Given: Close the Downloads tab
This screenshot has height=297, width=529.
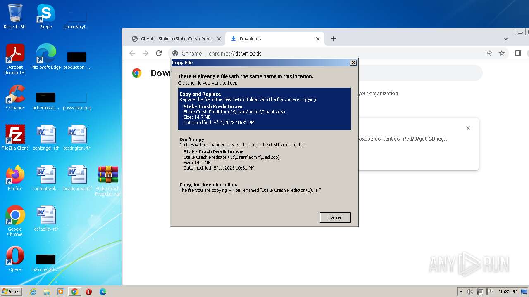Looking at the screenshot, I should (318, 39).
